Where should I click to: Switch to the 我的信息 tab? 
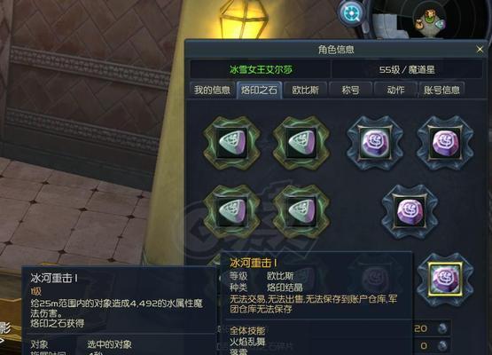[212, 91]
